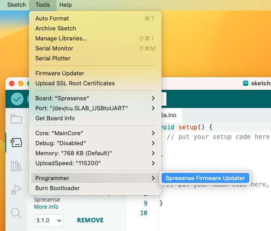
Task: Open the Help menu
Action: coord(65,5)
